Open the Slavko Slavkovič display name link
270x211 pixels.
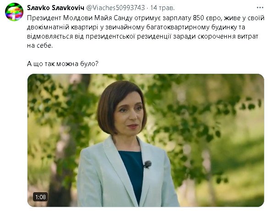point(55,8)
